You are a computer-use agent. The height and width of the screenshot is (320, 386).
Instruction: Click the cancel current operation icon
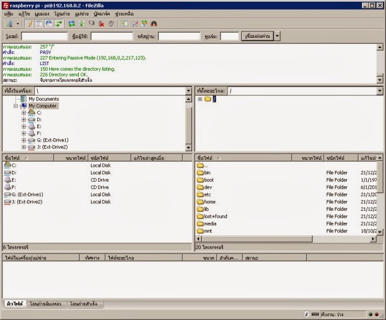(91, 23)
